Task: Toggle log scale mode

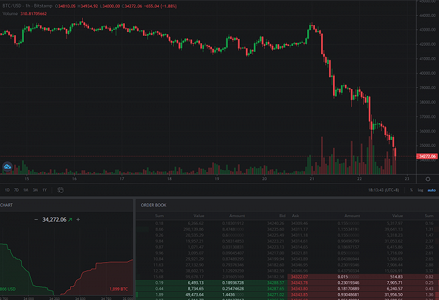Action: coord(421,190)
